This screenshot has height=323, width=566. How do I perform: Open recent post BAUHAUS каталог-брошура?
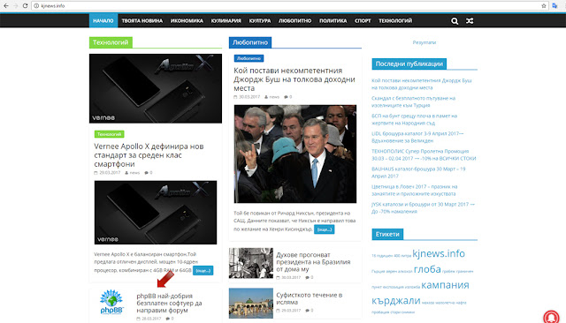(x=418, y=172)
